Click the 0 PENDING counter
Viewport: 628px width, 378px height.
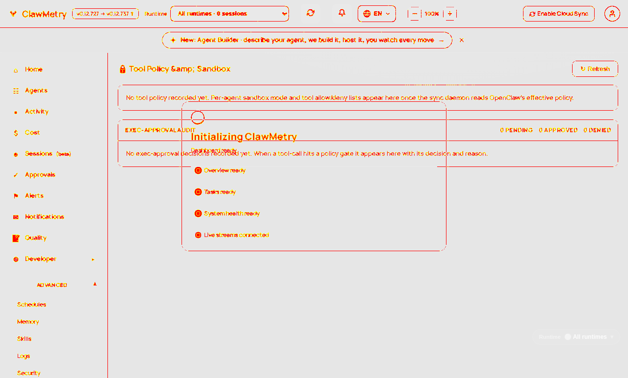(516, 130)
